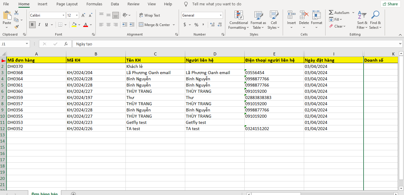Click the Share button
Screen dimensions: 404x195
390,4
